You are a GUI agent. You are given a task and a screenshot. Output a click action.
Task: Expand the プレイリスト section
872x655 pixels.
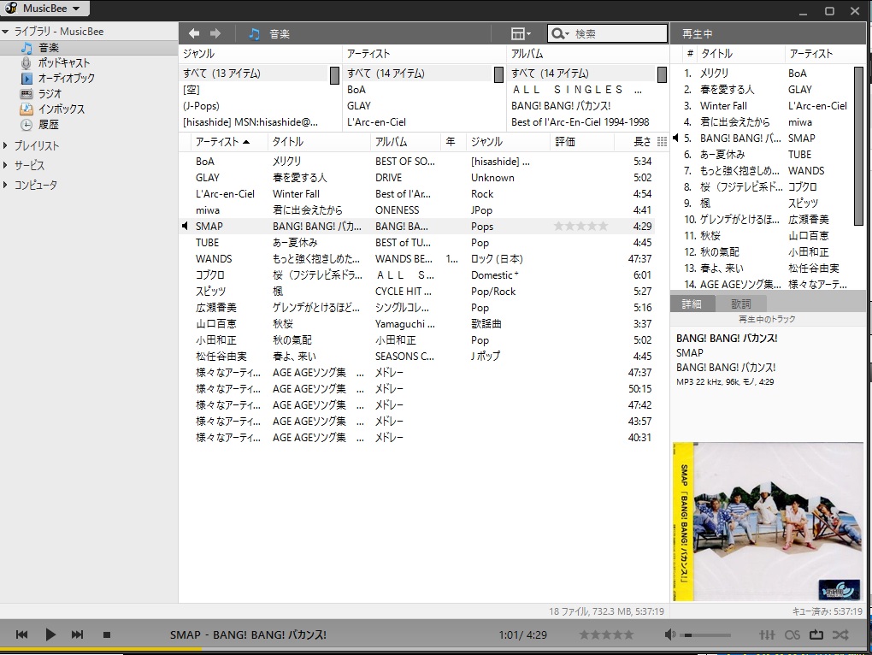(x=5, y=145)
